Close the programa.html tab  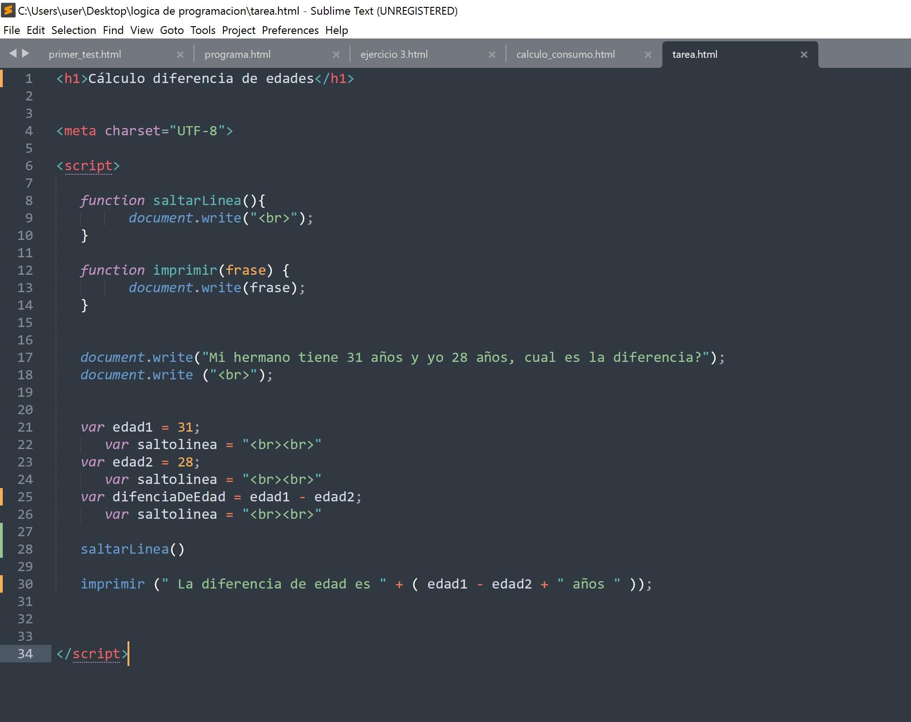[336, 55]
